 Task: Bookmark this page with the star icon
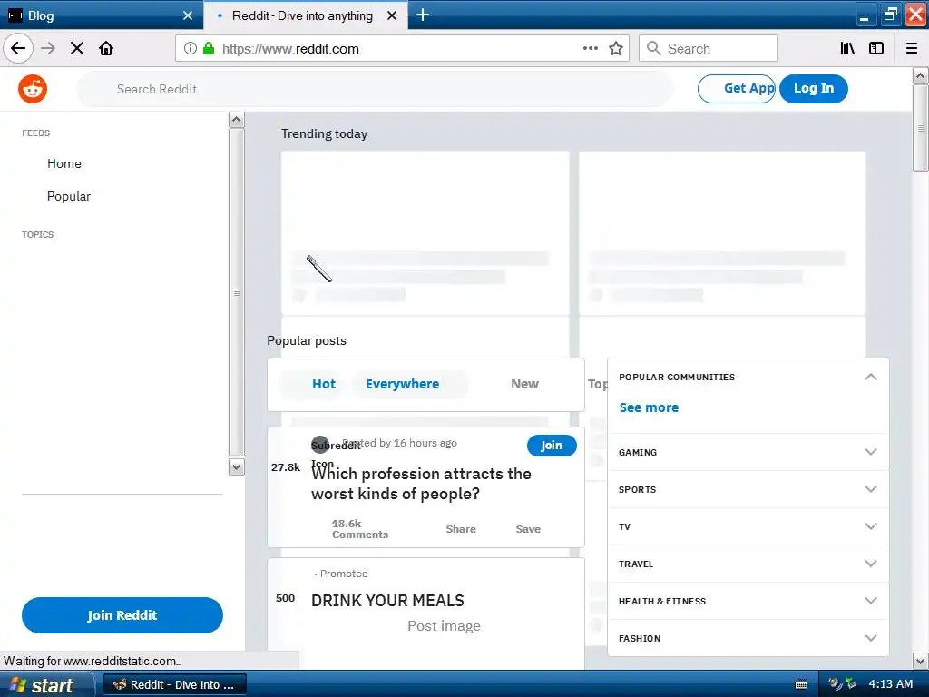pyautogui.click(x=616, y=48)
